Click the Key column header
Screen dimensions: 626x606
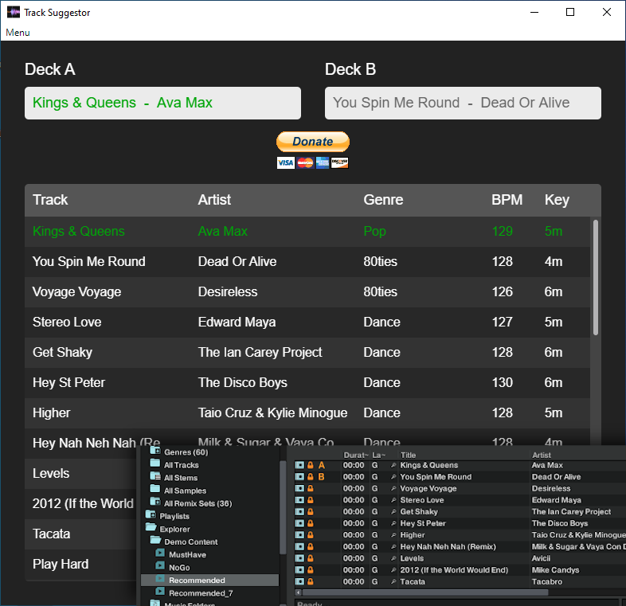[x=557, y=200]
